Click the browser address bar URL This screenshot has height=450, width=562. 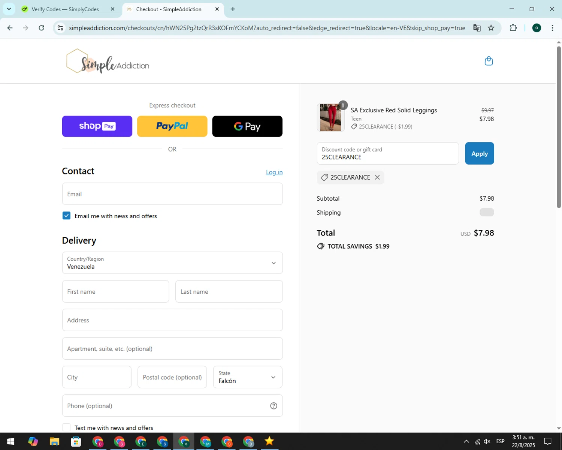267,28
